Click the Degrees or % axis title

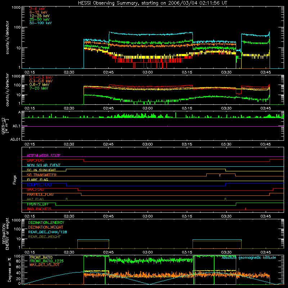coord(9,270)
